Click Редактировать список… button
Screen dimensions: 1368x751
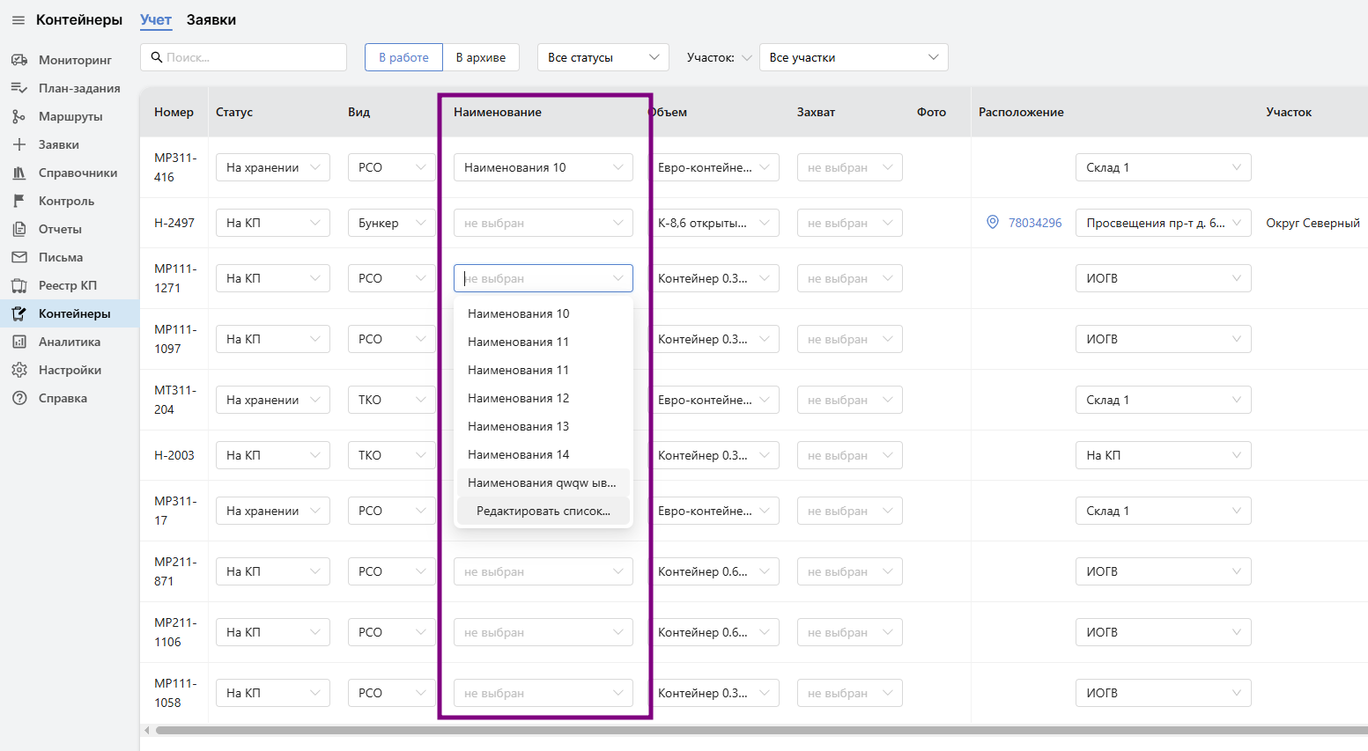click(543, 511)
